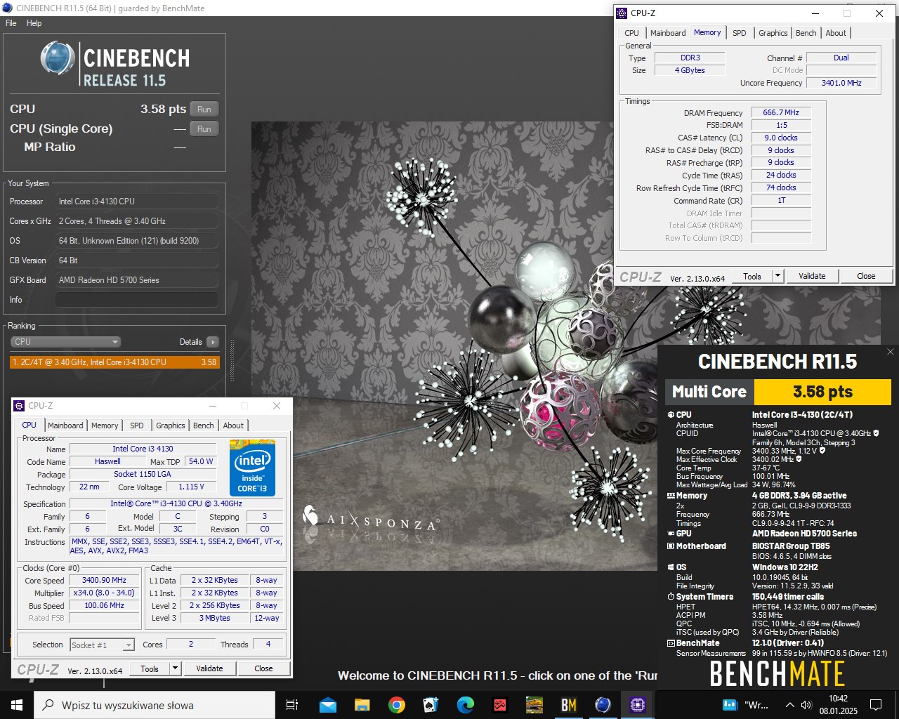Open the Cinebench File menu
Image resolution: width=899 pixels, height=719 pixels.
[11, 23]
